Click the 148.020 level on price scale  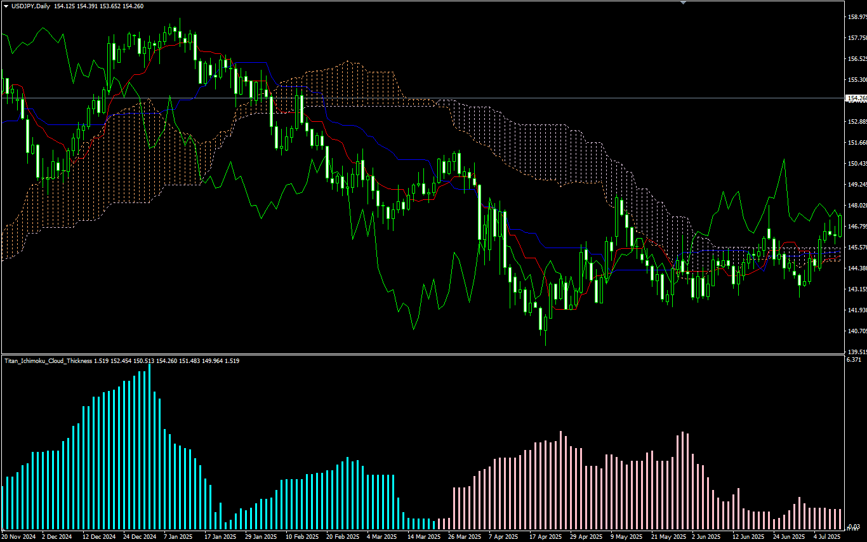pos(856,206)
